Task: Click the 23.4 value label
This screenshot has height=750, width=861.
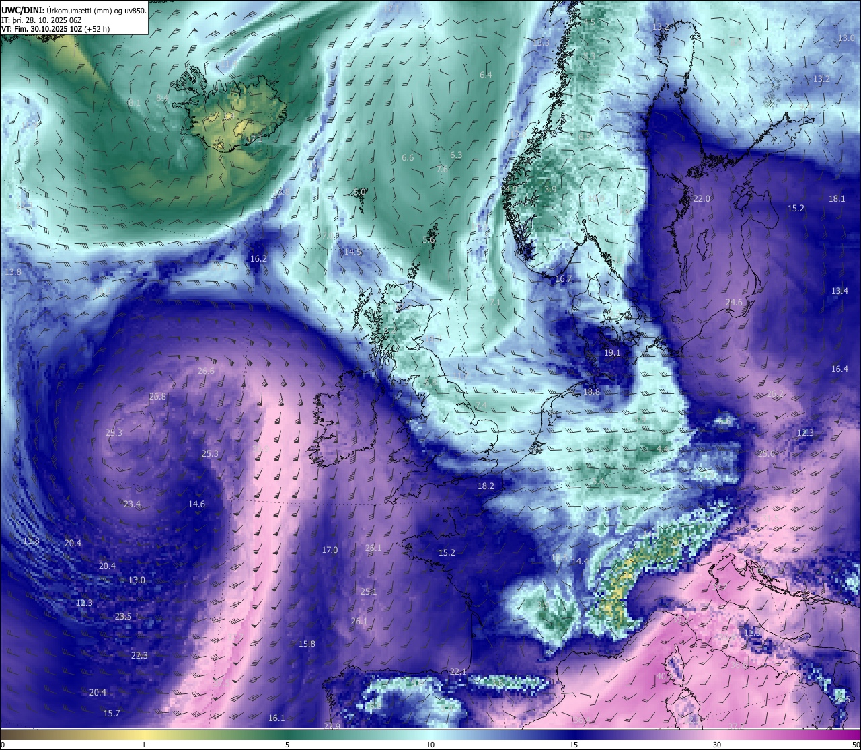Action: [132, 504]
